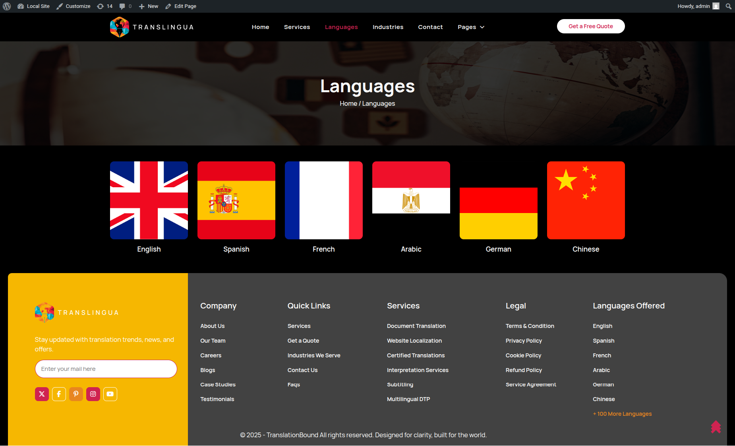Expand the Pages dropdown menu
Screen dimensions: 735x446
coord(471,27)
